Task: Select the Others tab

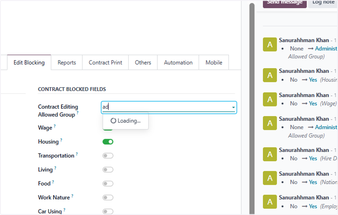Action: point(143,62)
